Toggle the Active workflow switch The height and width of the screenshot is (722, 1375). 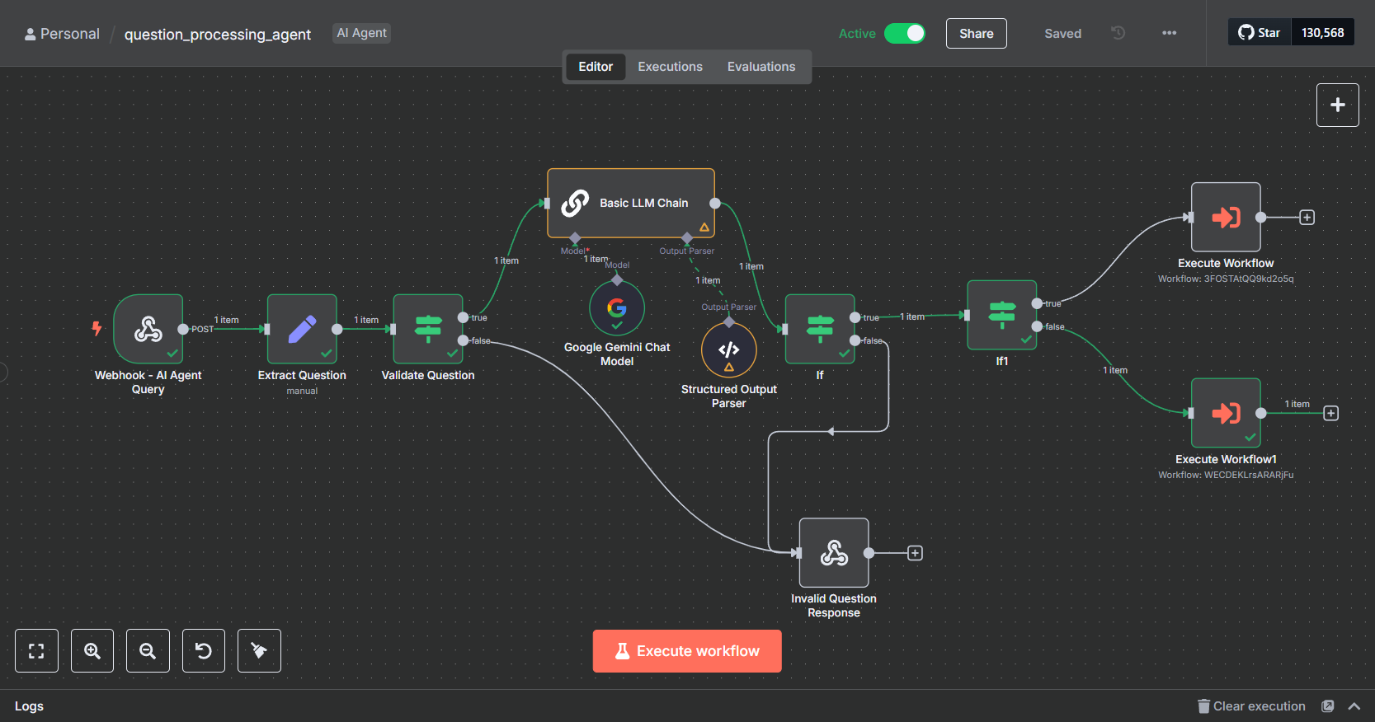click(x=905, y=33)
